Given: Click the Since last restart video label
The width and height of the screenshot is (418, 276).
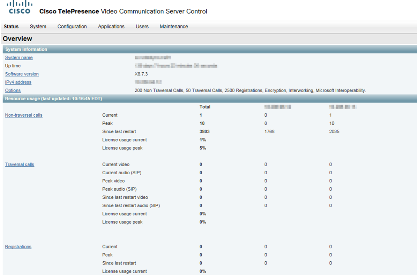Looking at the screenshot, I should pos(125,197).
